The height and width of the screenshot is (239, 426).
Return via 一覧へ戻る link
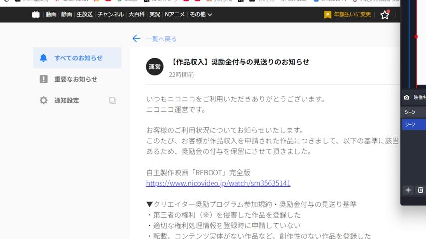pyautogui.click(x=161, y=39)
